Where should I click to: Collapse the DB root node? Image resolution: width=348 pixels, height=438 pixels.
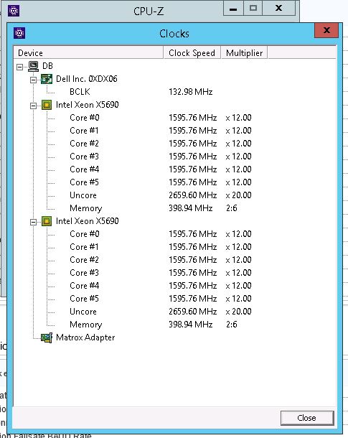tap(19, 67)
